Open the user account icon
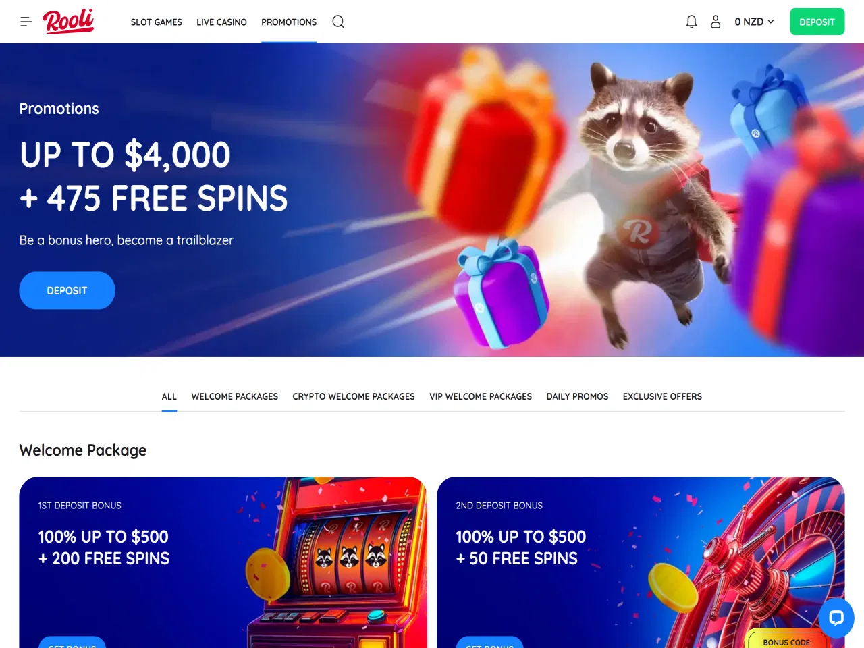 [x=715, y=22]
